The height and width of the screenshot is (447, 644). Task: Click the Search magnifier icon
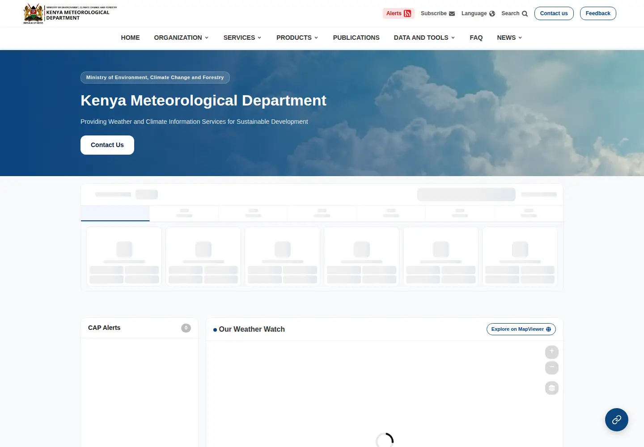pos(525,13)
